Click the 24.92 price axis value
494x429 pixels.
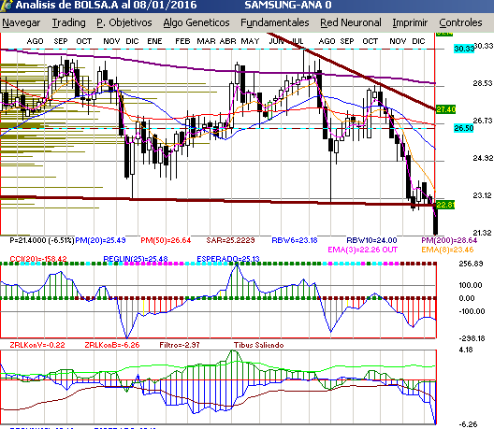click(x=483, y=158)
